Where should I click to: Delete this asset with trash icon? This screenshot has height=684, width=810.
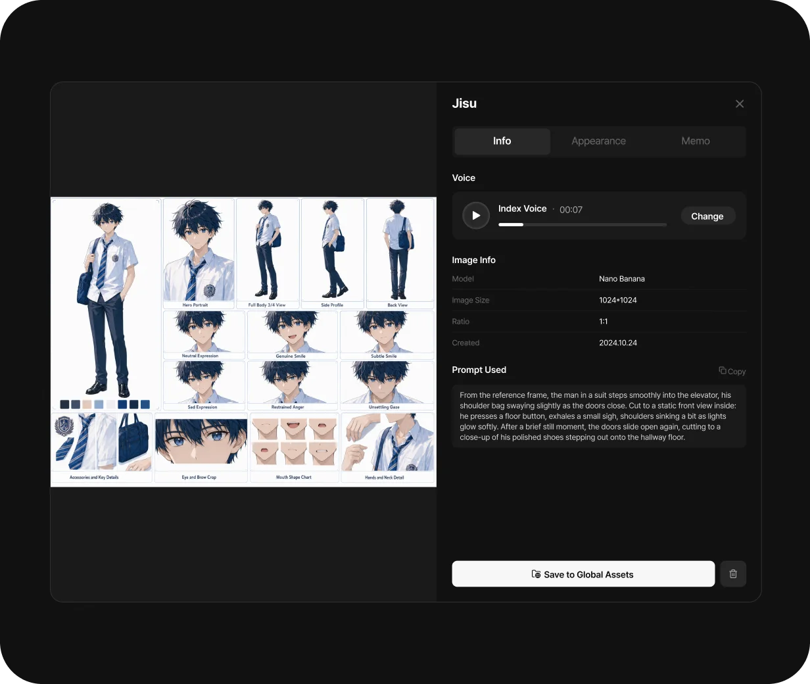[733, 574]
